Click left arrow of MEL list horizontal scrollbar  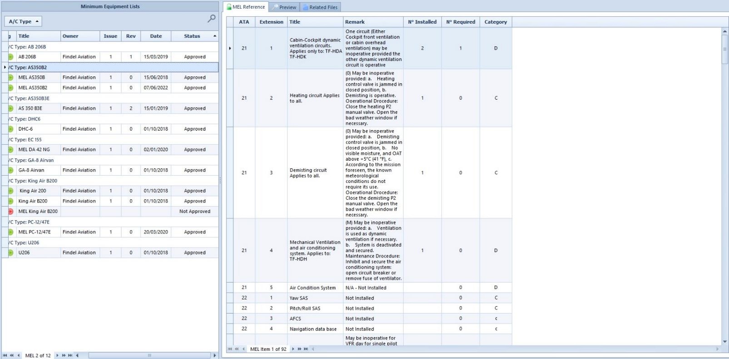pos(77,355)
